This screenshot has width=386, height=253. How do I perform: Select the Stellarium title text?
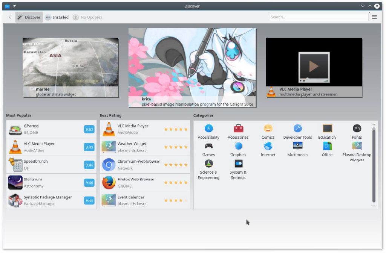tap(33, 179)
